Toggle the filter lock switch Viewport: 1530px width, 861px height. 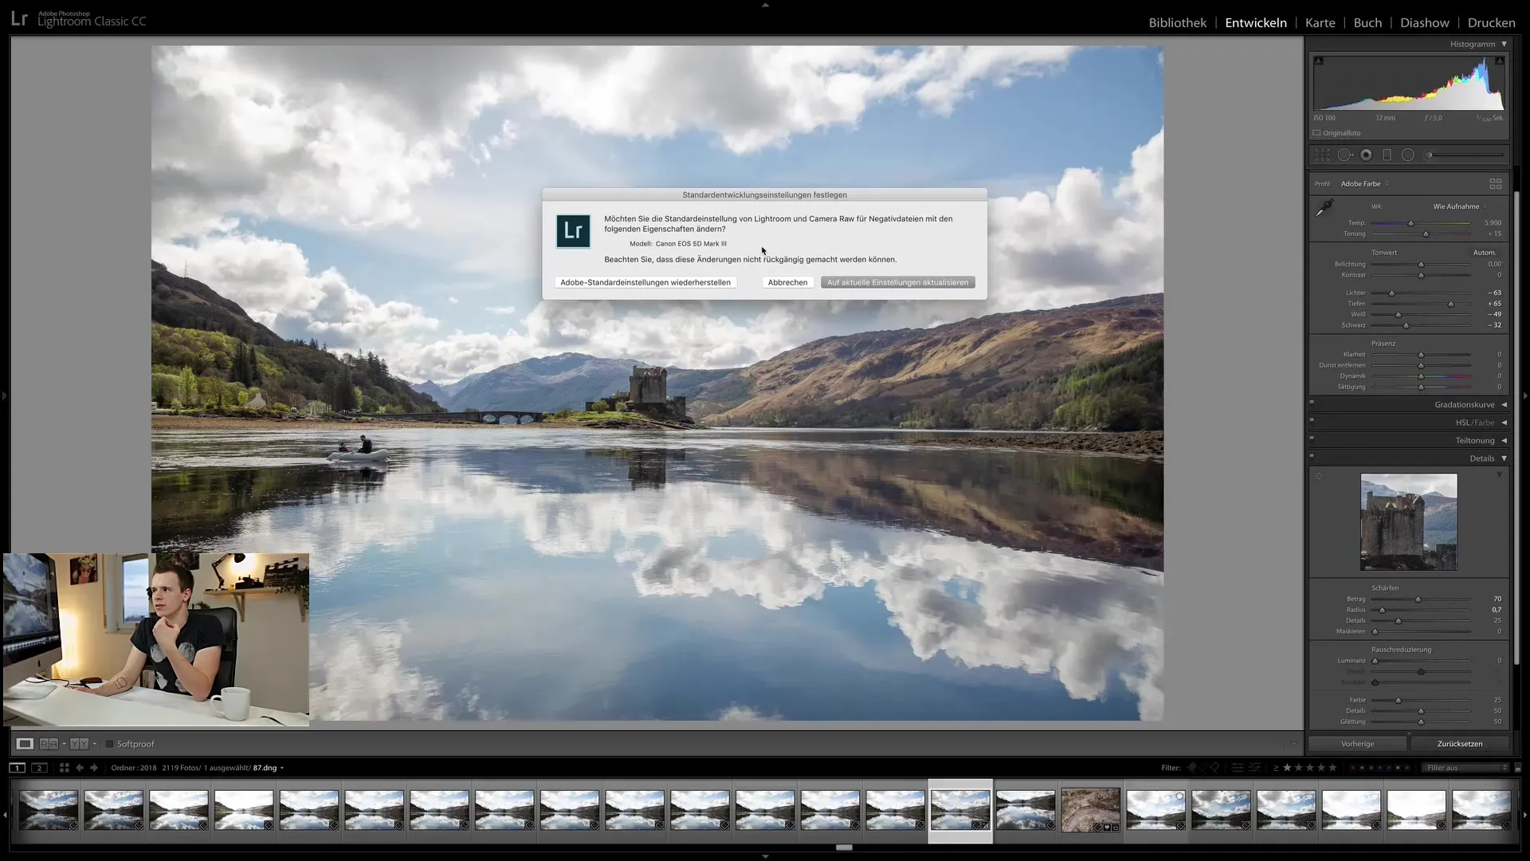1517,768
